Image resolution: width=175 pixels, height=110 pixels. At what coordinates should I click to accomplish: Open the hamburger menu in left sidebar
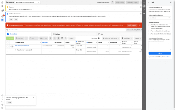click(x=2, y=6)
